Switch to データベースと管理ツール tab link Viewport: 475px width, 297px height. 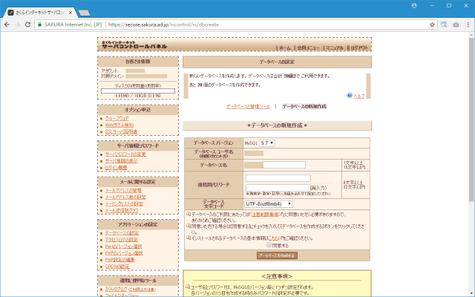point(248,106)
